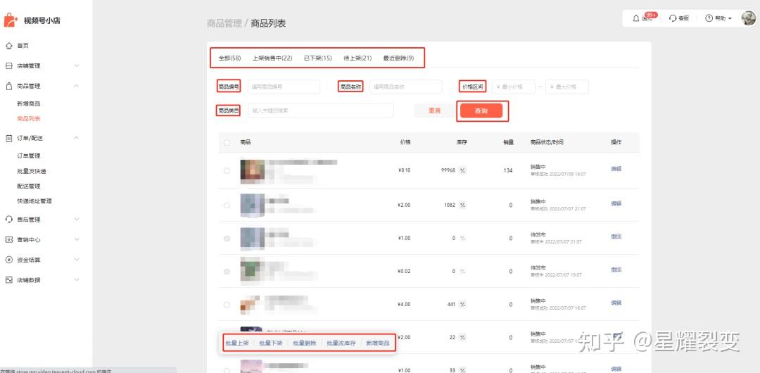Click the 重置 button

435,110
